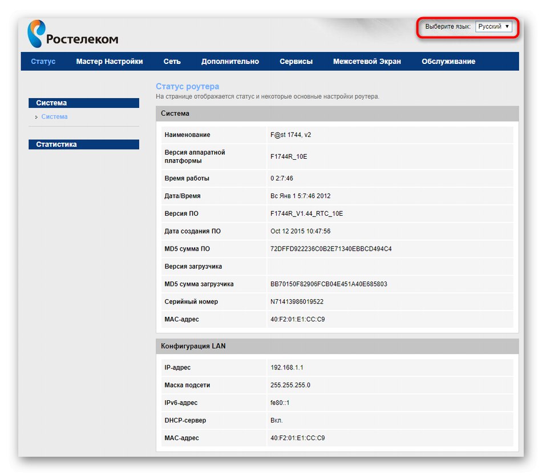This screenshot has width=542, height=475.
Task: Click the Ростелеком logo
Action: coord(72,34)
